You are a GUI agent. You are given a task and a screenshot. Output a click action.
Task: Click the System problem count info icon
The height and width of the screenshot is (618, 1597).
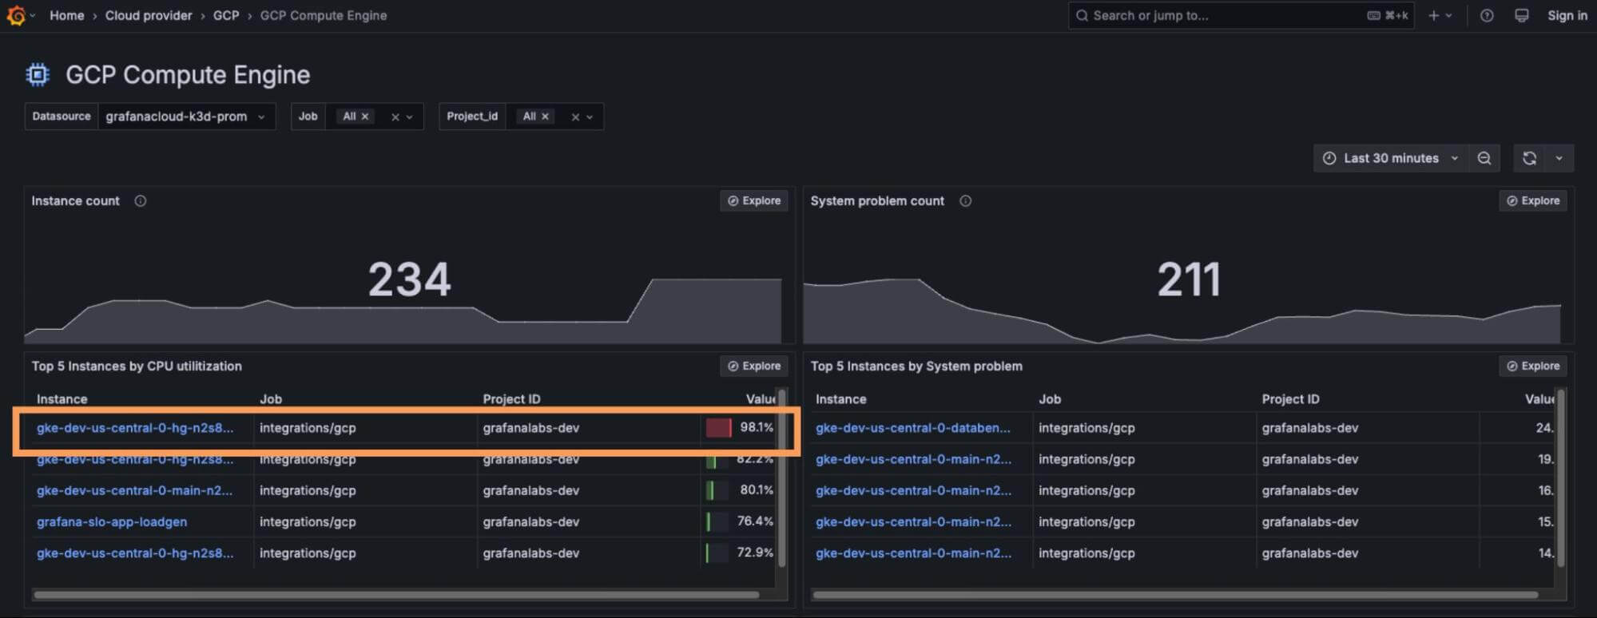[966, 201]
